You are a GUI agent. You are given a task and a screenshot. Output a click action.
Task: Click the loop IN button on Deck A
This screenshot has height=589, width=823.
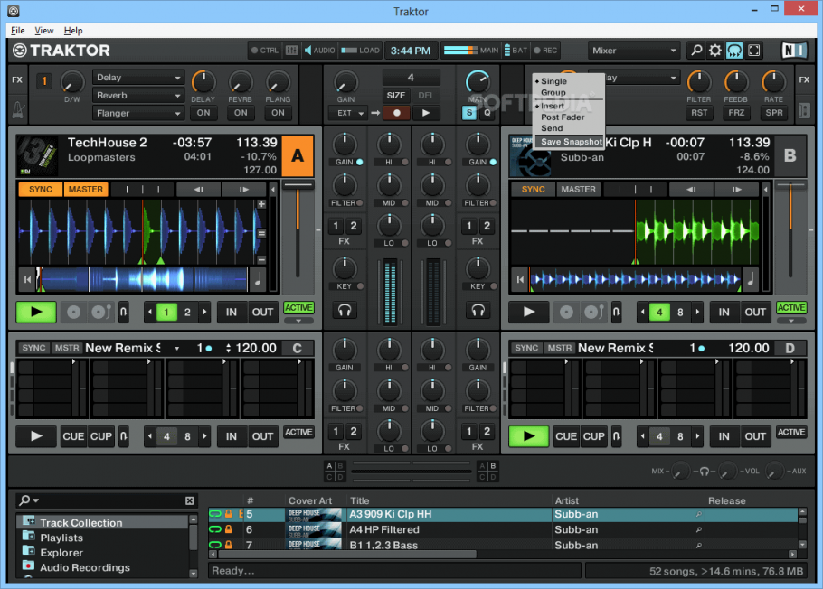pos(230,312)
